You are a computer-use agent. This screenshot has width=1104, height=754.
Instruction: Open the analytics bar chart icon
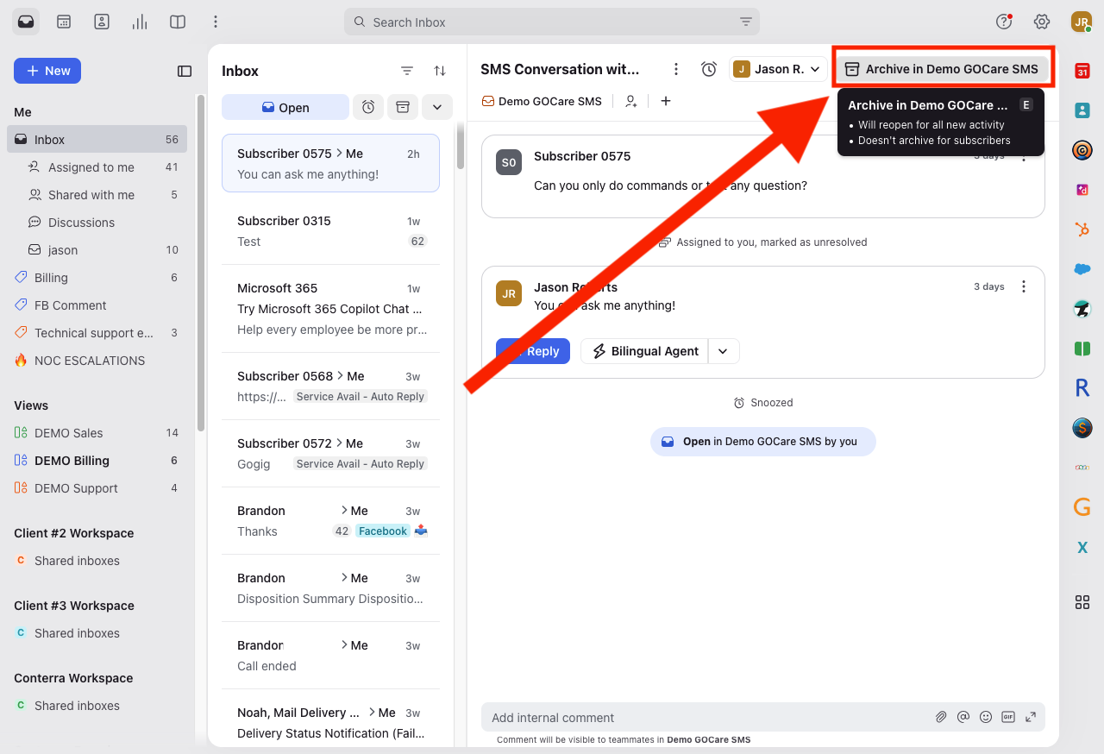tap(140, 22)
